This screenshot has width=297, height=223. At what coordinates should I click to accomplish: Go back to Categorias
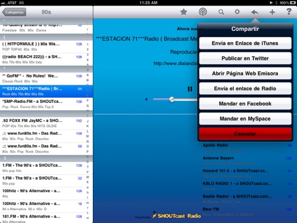point(14,12)
